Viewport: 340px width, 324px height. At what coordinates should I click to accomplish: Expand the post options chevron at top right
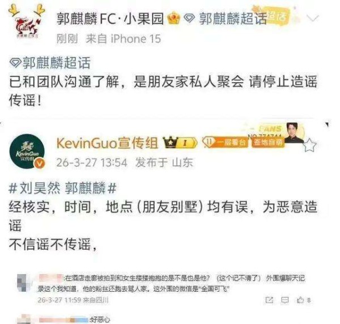point(313,19)
